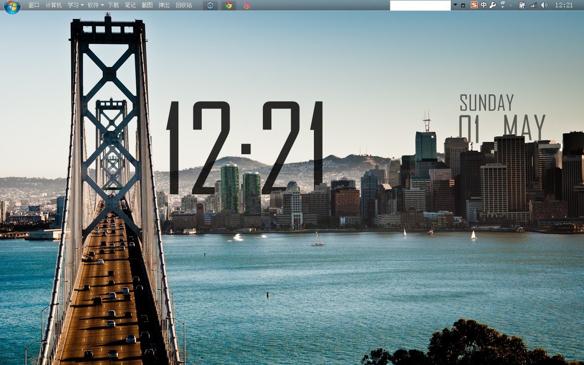Open the 回收站 recycle bin shortcut
Image resolution: width=584 pixels, height=365 pixels.
[x=183, y=5]
